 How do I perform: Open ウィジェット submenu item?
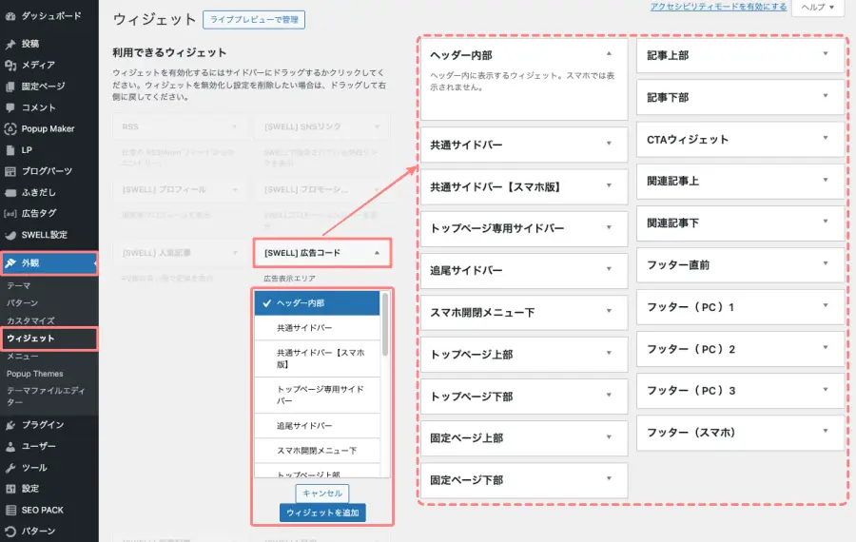(30, 339)
